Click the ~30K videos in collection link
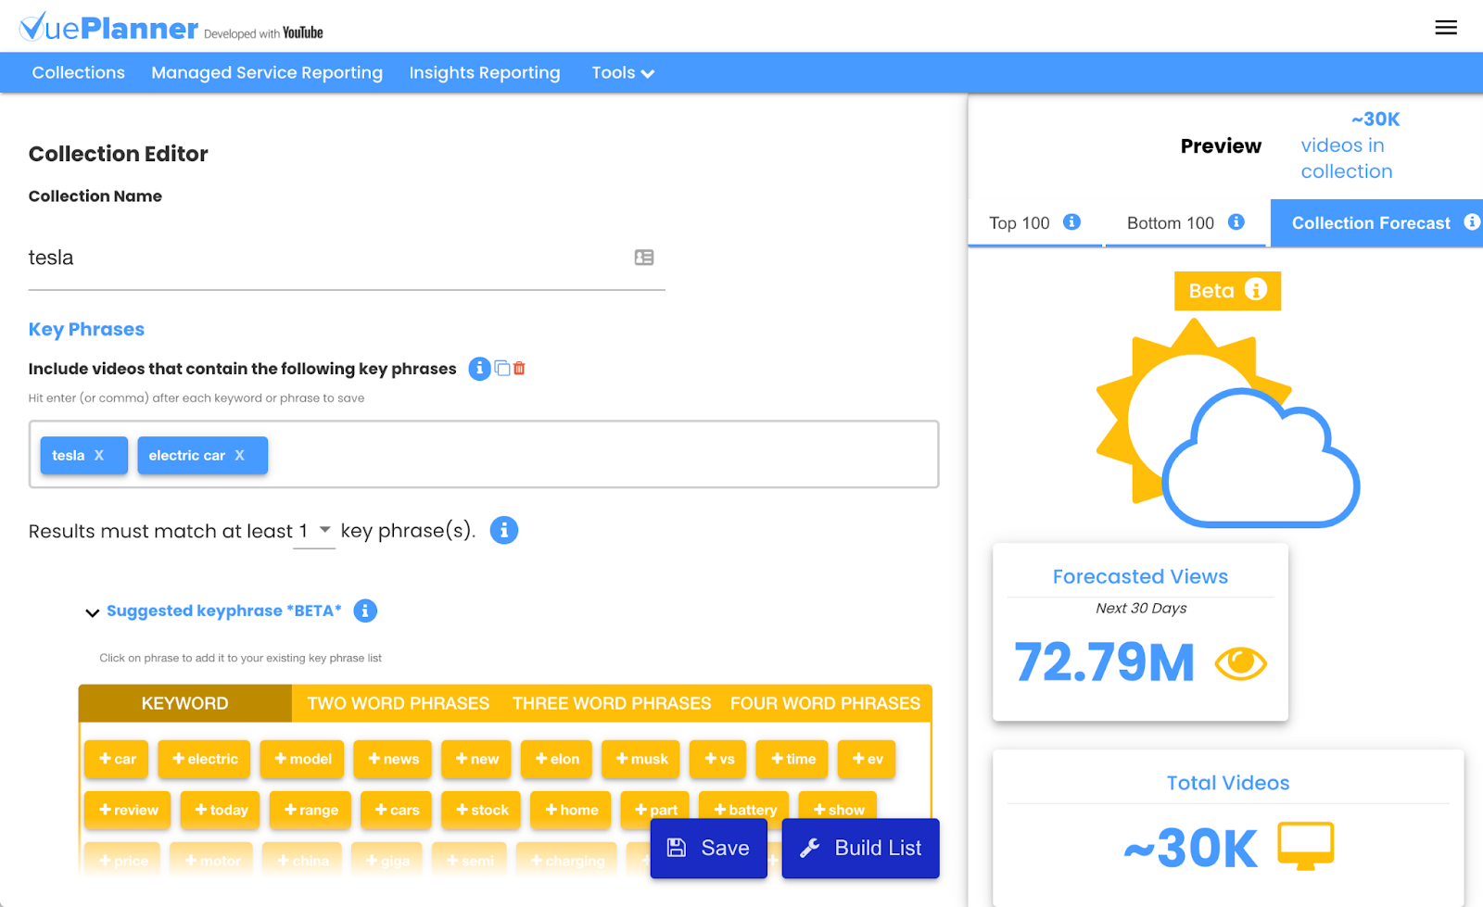1483x907 pixels. pos(1350,145)
